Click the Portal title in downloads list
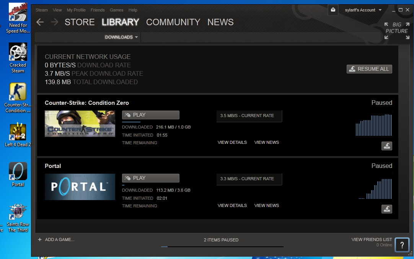414x259 pixels. point(53,166)
